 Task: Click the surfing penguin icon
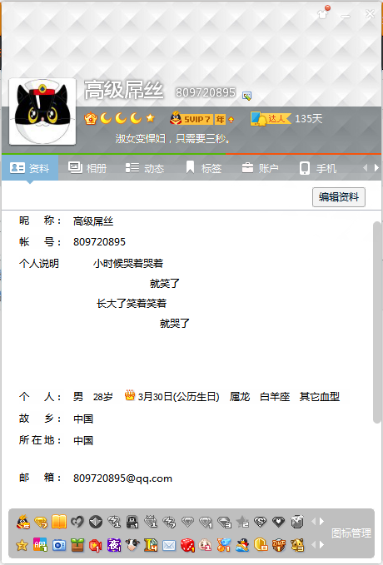242,545
